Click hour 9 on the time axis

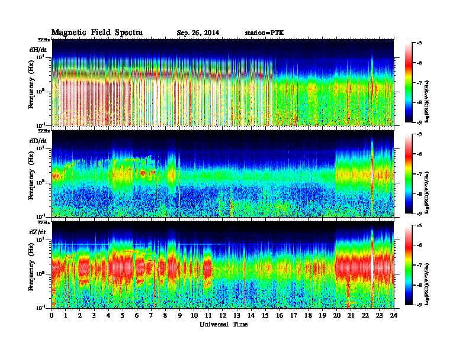(x=180, y=315)
